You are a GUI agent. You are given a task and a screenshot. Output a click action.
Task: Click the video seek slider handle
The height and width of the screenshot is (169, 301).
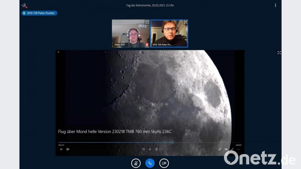tap(173, 143)
